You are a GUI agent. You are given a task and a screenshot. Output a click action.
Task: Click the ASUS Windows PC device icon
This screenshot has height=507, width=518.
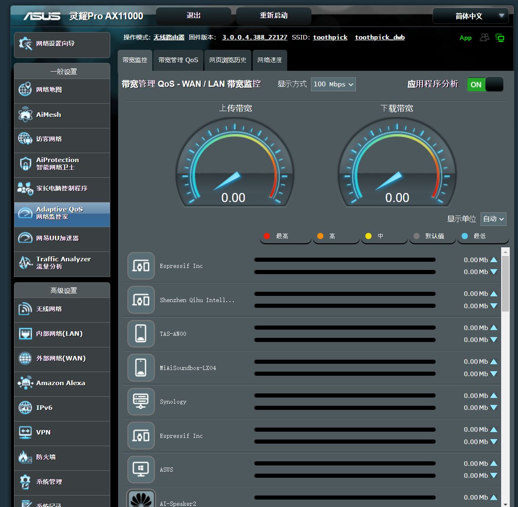pyautogui.click(x=141, y=470)
